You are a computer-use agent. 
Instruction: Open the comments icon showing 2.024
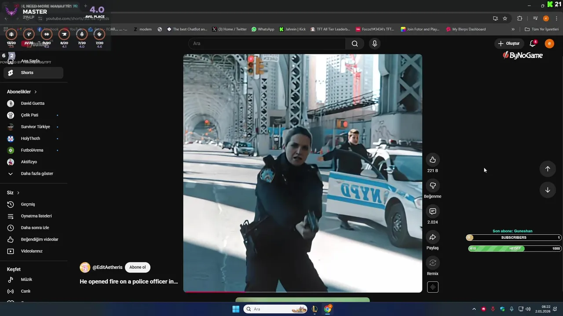click(432, 212)
